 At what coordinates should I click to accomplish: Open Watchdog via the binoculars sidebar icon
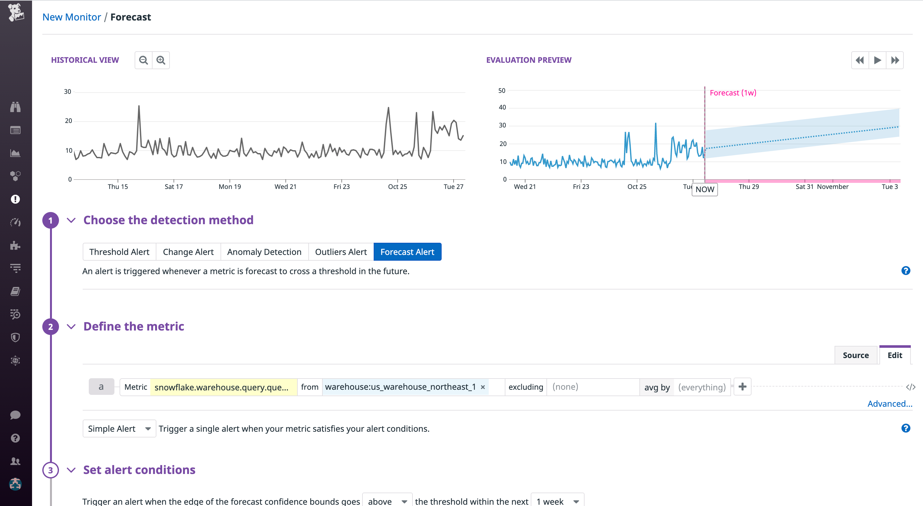click(15, 107)
